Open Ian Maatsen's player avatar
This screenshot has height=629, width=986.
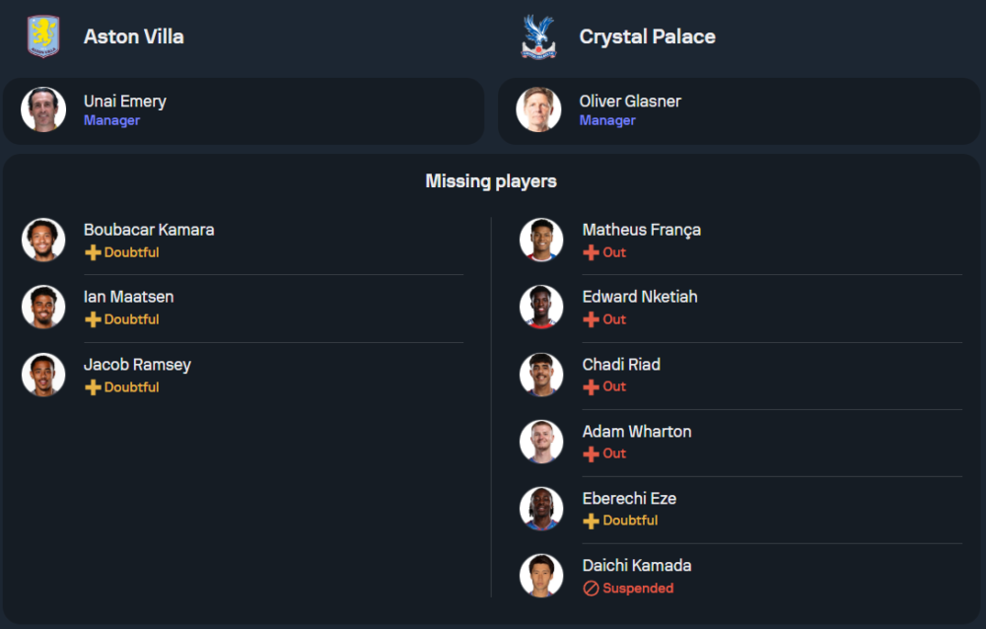coord(43,307)
